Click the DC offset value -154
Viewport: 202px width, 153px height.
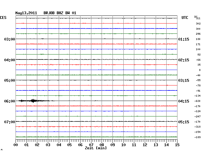pos(197,132)
